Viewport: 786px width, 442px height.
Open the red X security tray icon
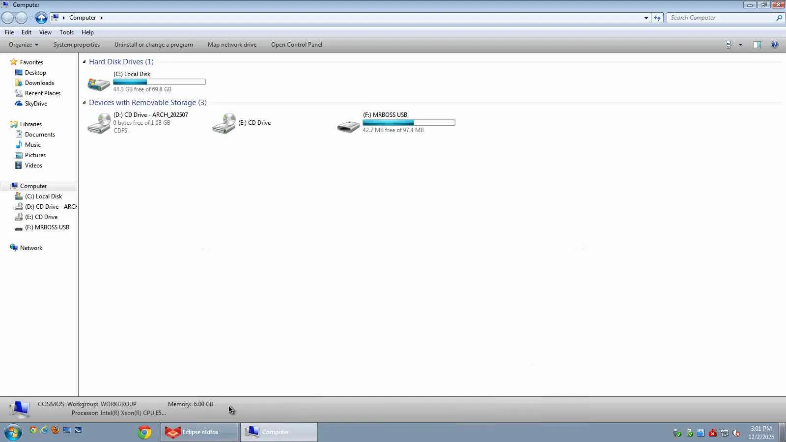pos(712,433)
